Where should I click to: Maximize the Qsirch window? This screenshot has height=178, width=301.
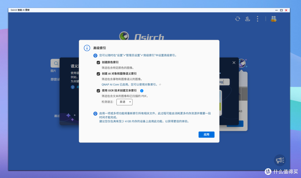pos(281,10)
